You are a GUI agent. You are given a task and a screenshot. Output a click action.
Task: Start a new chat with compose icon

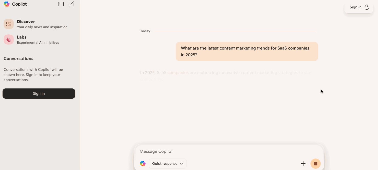click(x=71, y=4)
